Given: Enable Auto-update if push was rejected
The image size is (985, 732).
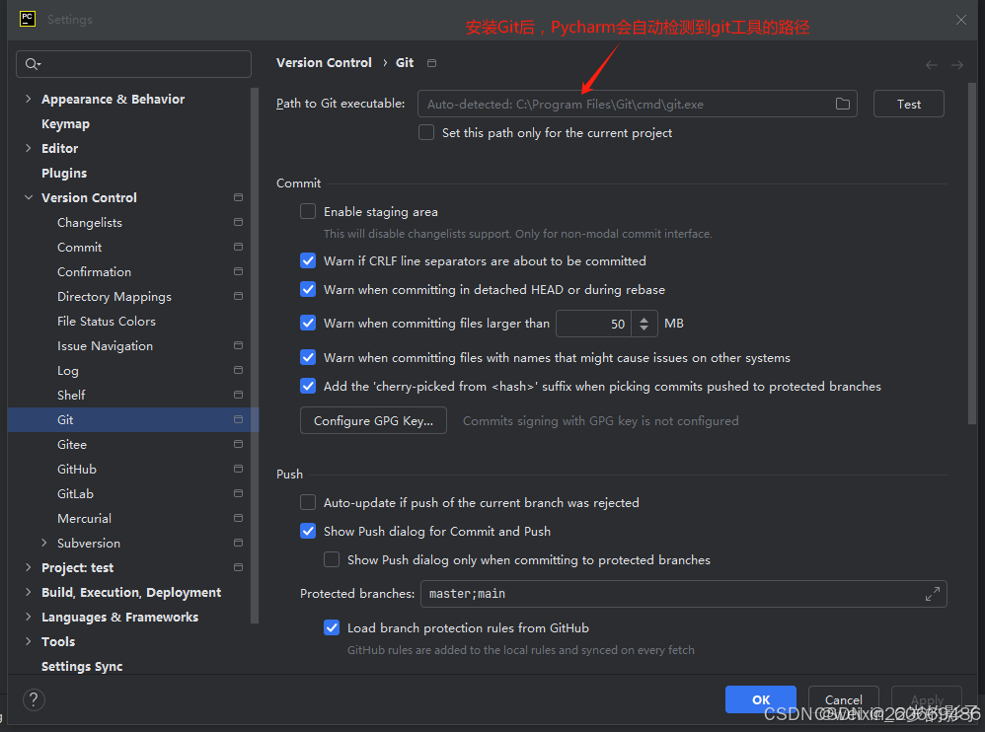Looking at the screenshot, I should click(308, 502).
